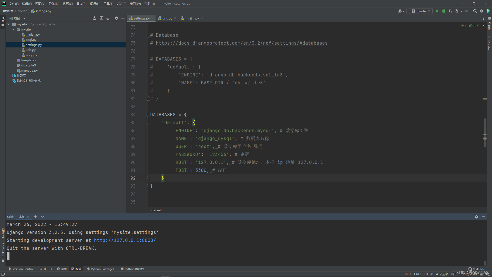Click UTF-8 encoding in status bar

point(428,274)
